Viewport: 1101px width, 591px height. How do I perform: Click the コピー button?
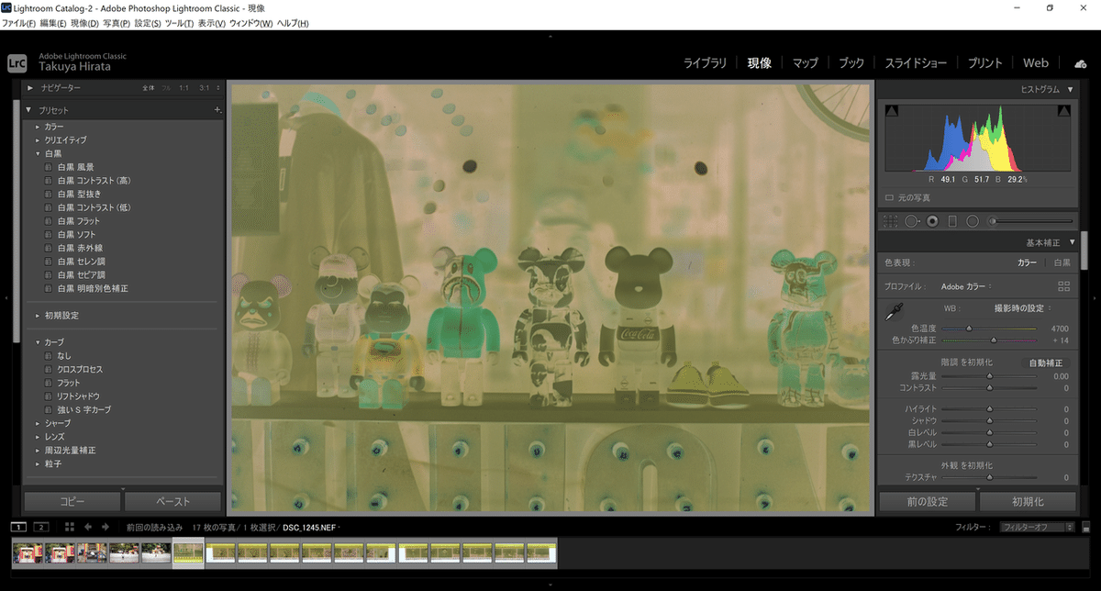[x=72, y=502]
